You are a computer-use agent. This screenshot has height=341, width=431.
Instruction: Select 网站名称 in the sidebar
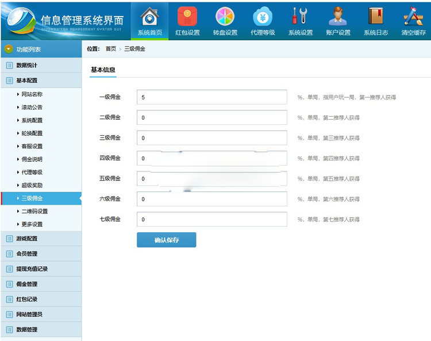[x=32, y=94]
